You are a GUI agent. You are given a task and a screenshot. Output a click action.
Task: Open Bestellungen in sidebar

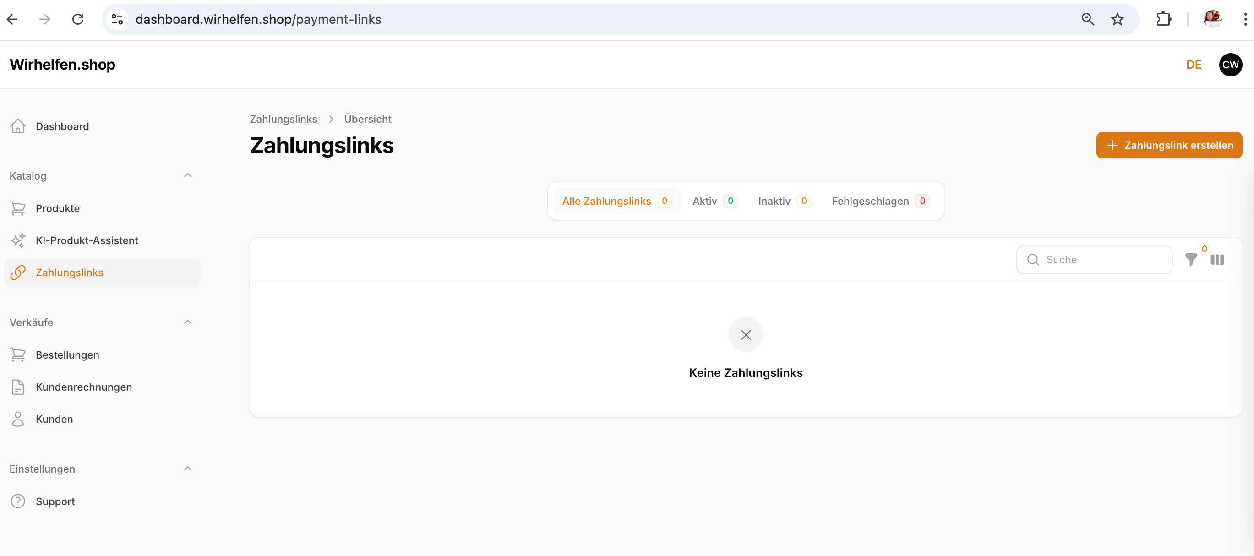[x=67, y=355]
